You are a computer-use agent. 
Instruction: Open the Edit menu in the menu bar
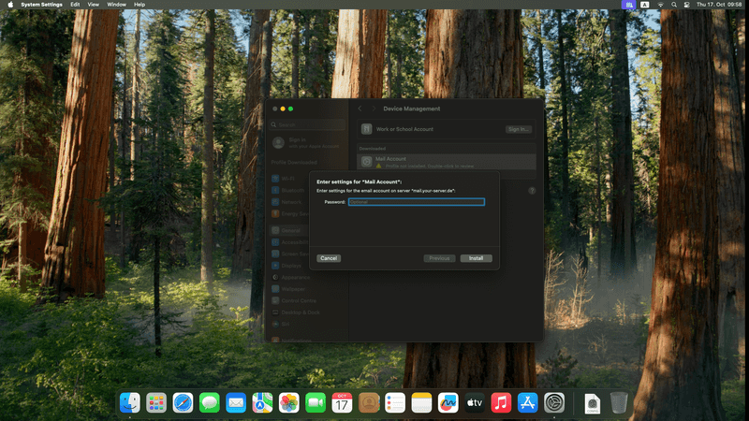(75, 5)
